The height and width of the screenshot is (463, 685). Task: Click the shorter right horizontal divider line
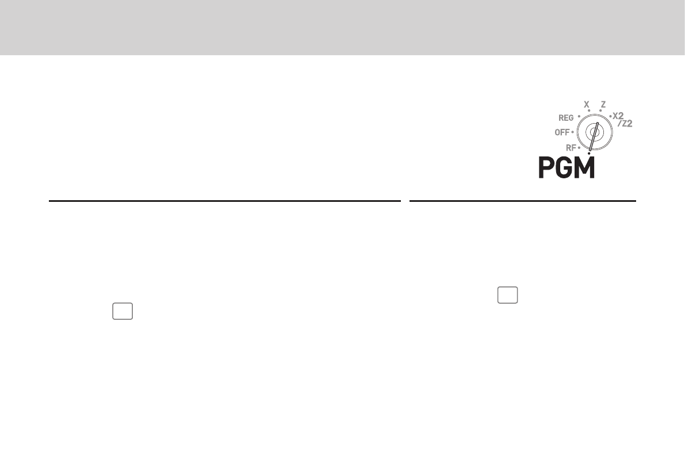(x=522, y=201)
